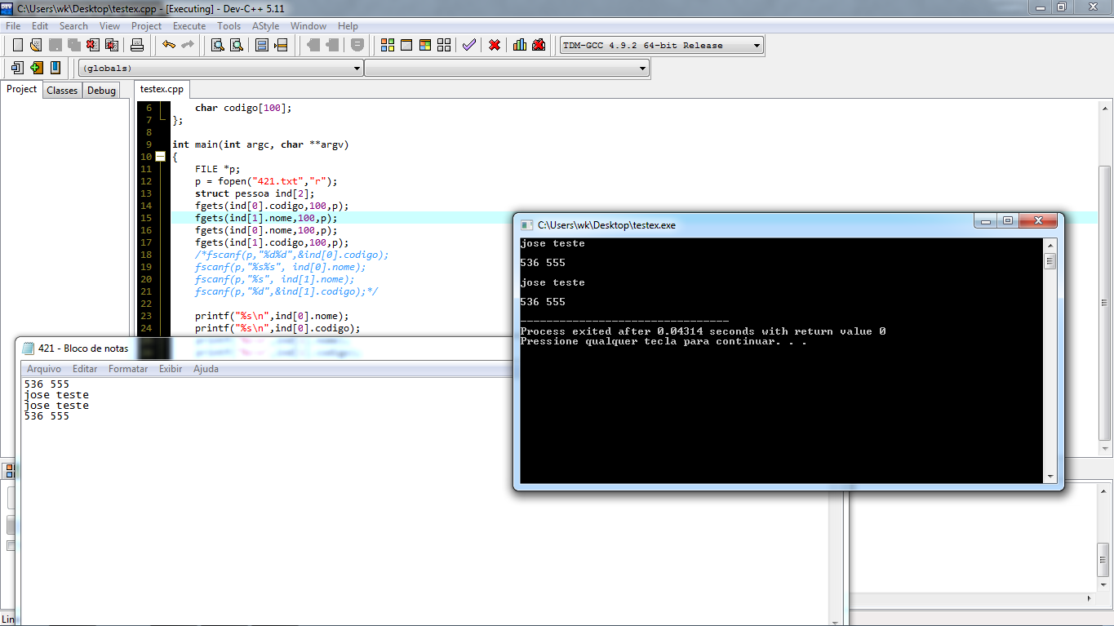Select the testex.cpp editor tab
The height and width of the screenshot is (626, 1114).
click(x=162, y=89)
